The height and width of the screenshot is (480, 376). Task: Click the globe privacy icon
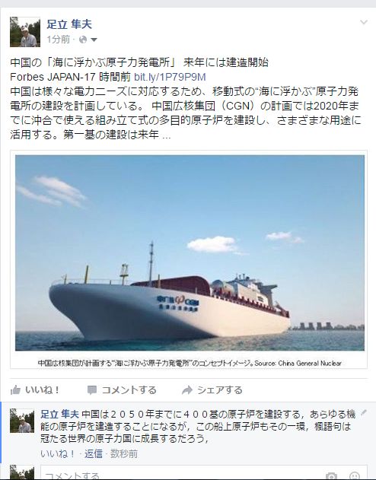tap(83, 40)
